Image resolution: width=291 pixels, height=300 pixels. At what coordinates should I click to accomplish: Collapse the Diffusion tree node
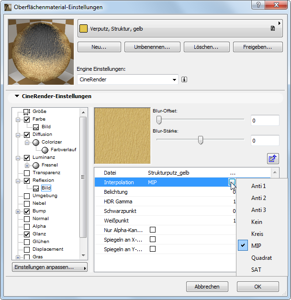[x=18, y=135]
